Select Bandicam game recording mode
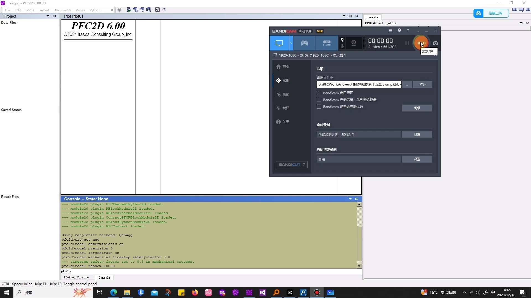 pyautogui.click(x=304, y=43)
